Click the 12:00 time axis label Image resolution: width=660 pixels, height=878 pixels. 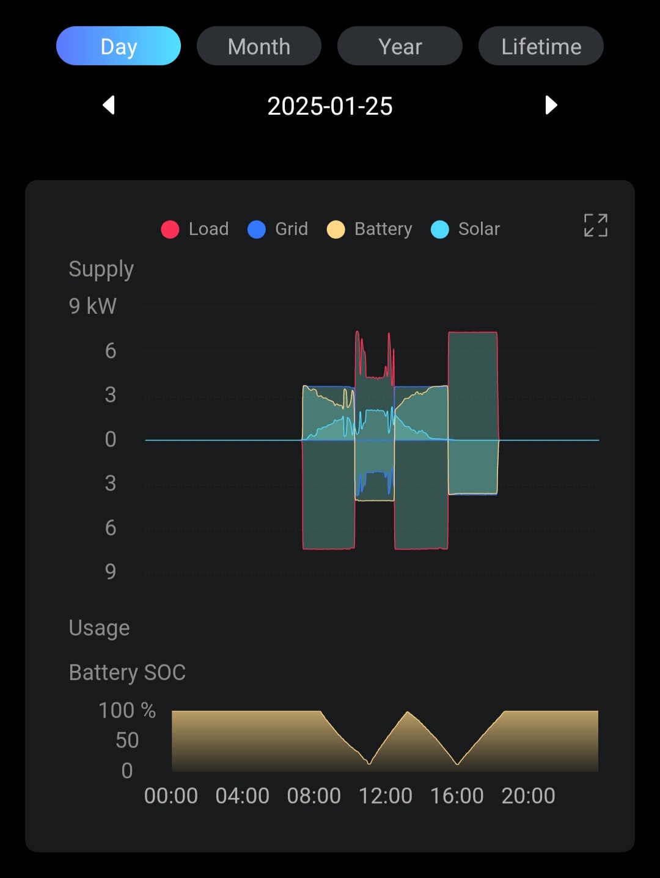click(x=385, y=796)
